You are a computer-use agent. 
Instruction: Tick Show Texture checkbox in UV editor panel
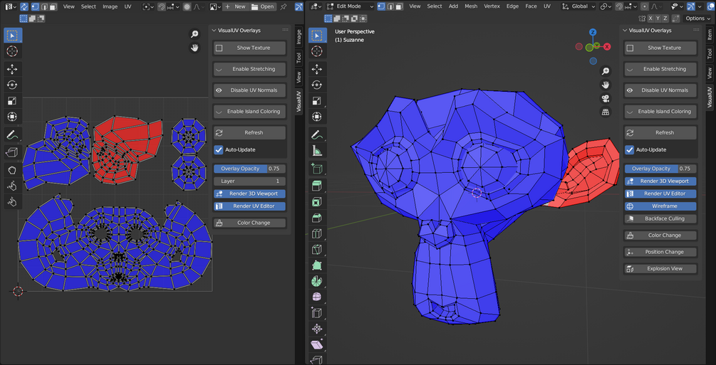219,48
